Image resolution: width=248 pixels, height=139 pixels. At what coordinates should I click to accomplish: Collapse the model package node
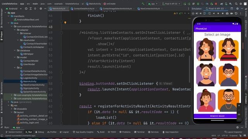(15, 58)
